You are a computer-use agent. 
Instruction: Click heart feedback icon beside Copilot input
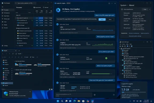pos(95,95)
